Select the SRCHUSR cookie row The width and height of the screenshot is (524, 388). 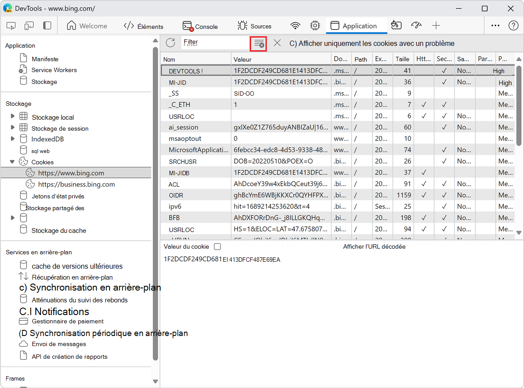338,161
